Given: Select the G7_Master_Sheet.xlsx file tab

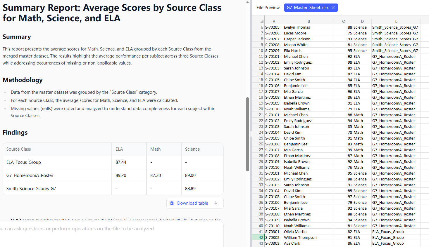Looking at the screenshot, I should click(307, 8).
